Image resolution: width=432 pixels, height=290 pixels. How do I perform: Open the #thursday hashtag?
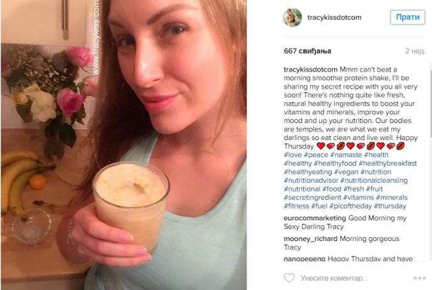(390, 206)
